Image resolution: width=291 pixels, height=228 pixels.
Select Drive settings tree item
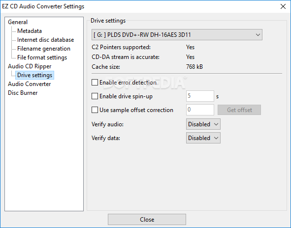[34, 75]
